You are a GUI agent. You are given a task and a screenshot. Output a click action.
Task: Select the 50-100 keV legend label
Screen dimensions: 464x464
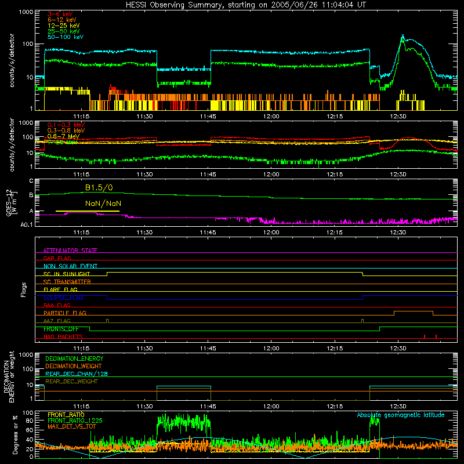tap(66, 37)
